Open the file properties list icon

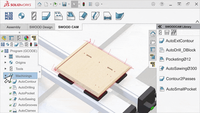click(x=90, y=4)
